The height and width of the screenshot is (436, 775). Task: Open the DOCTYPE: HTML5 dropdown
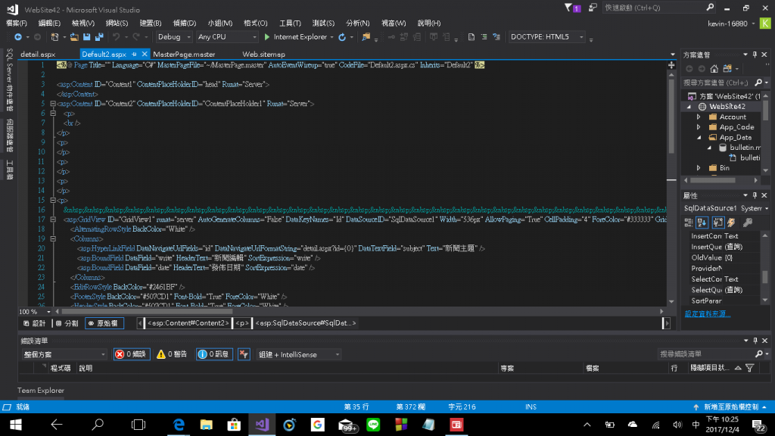click(x=546, y=37)
